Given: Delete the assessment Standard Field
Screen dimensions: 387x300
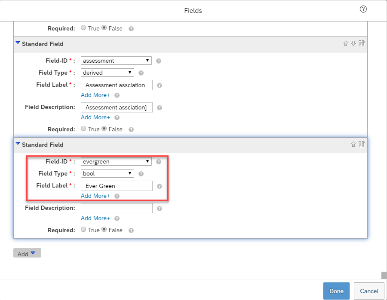Looking at the screenshot, I should 362,43.
